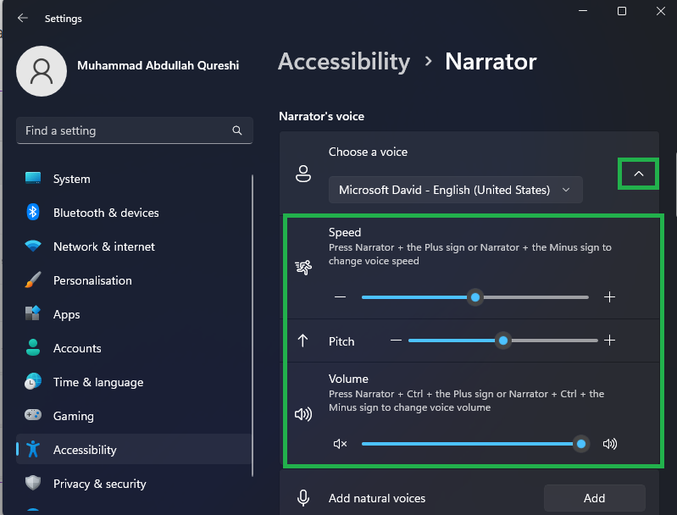The height and width of the screenshot is (515, 677).
Task: Click the user profile avatar
Action: tap(42, 71)
